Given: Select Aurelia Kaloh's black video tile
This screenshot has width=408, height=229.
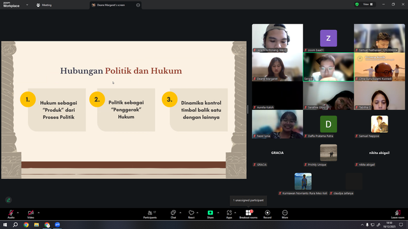Looking at the screenshot, I should point(277,95).
